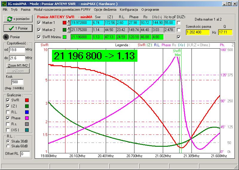Click the teal IXS I trace square

click(x=27, y=130)
